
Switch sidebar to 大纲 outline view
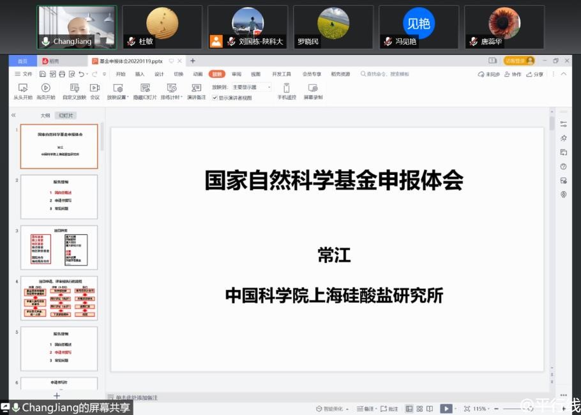[x=45, y=116]
